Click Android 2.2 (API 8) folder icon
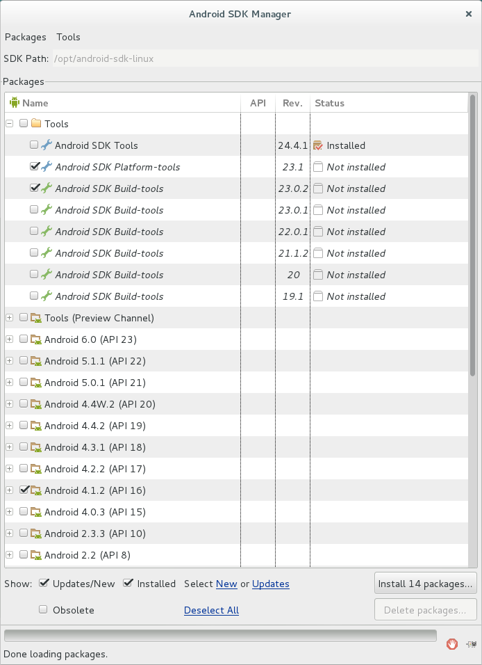Viewport: 482px width, 665px height. (x=36, y=555)
